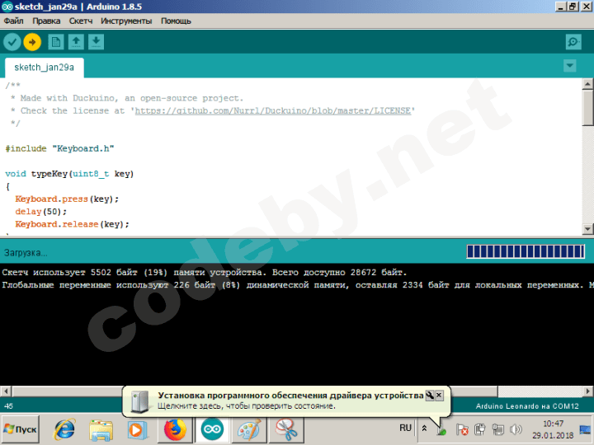Click console line about 5502 байт

[205, 273]
